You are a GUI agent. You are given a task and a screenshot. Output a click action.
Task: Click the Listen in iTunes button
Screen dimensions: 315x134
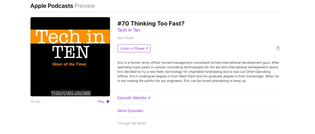pyautogui.click(x=134, y=48)
